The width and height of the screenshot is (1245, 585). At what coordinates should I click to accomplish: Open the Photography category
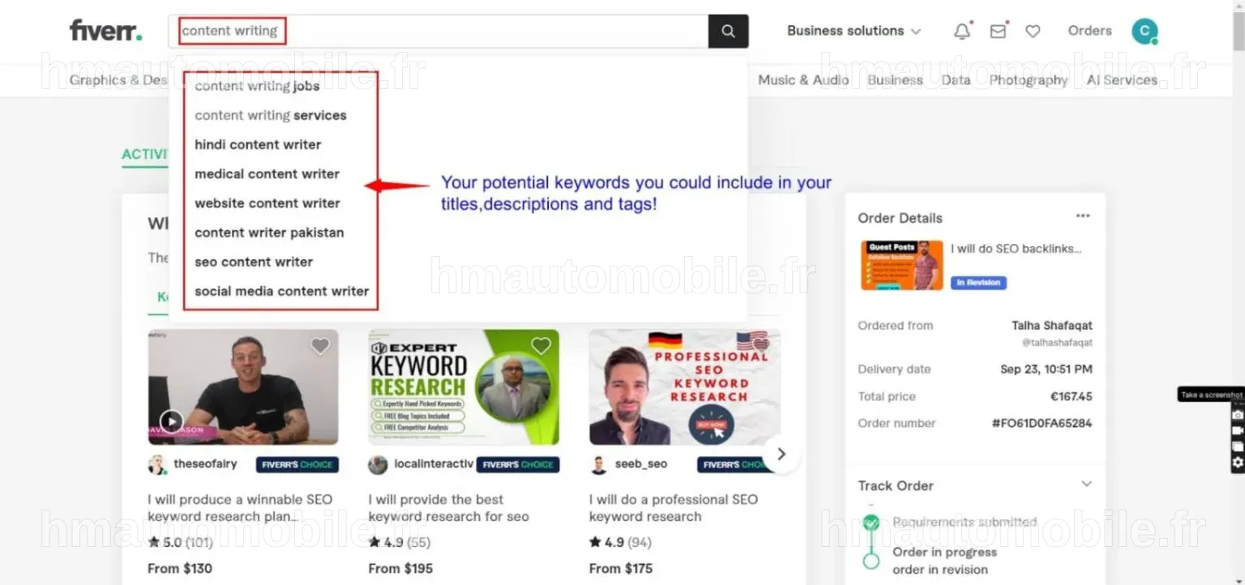pyautogui.click(x=1028, y=79)
